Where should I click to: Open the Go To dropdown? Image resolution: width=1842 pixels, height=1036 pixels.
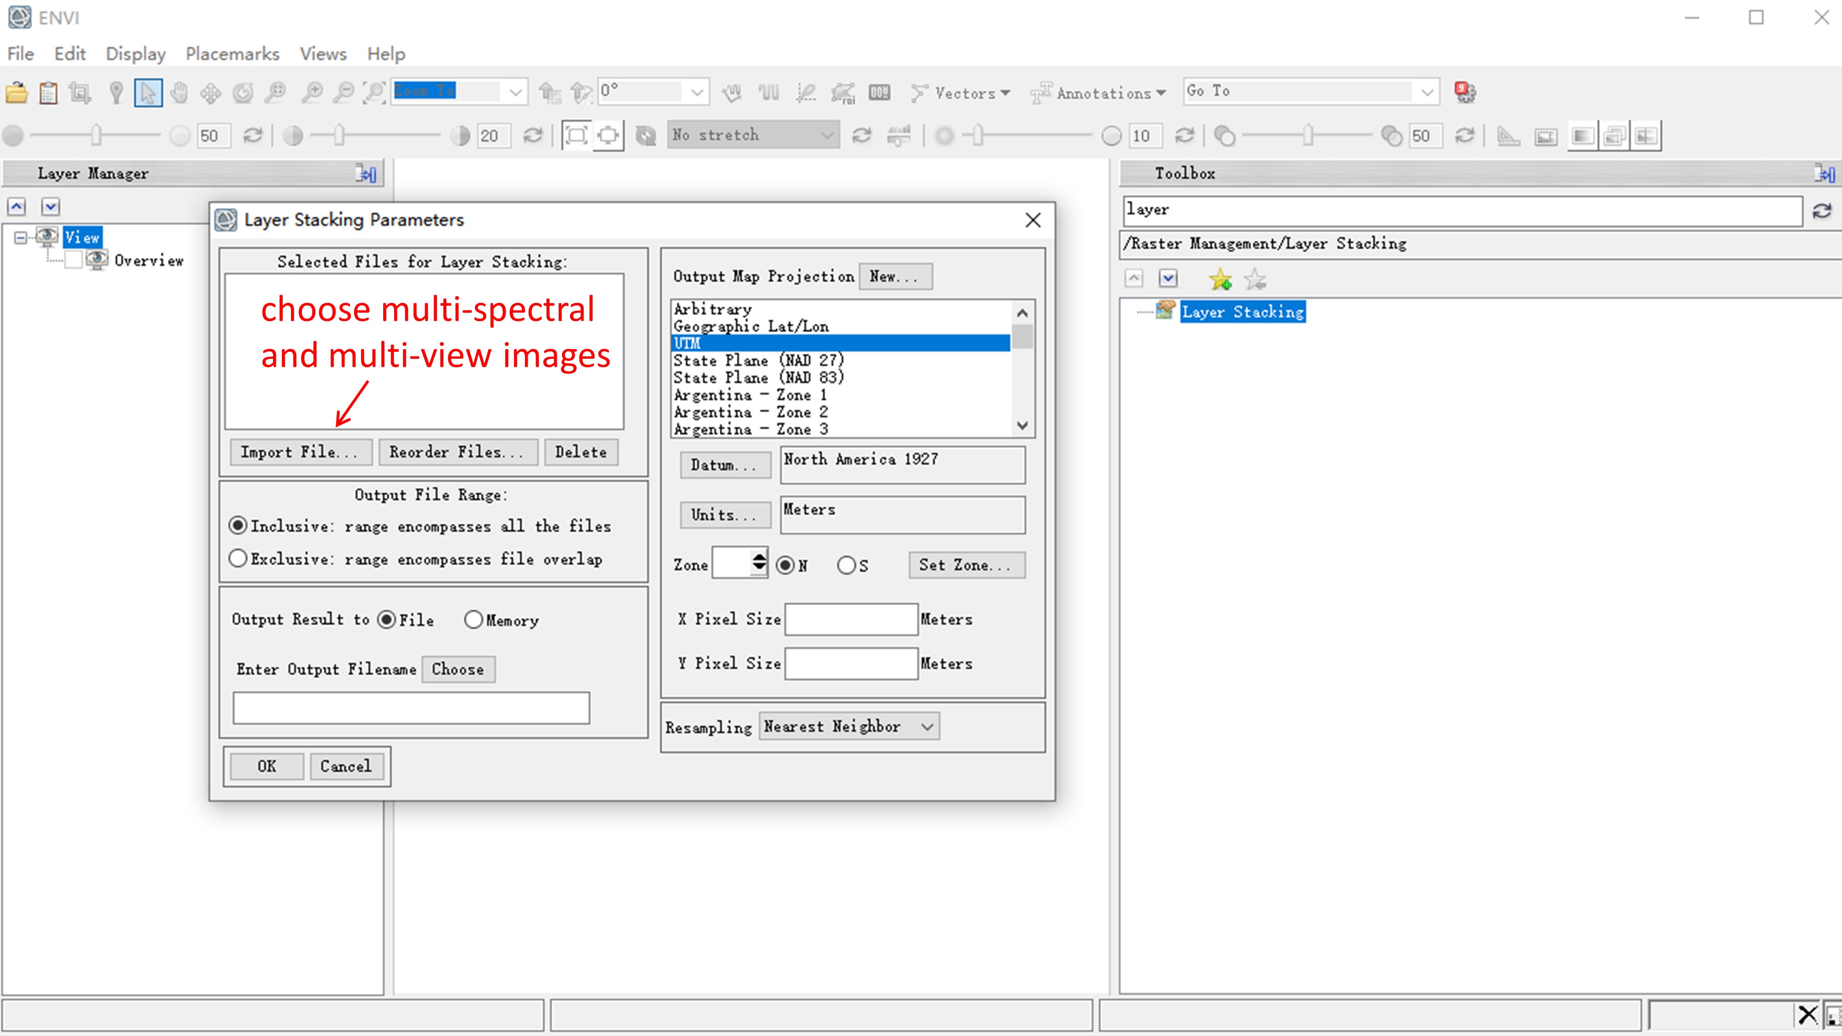[x=1428, y=92]
